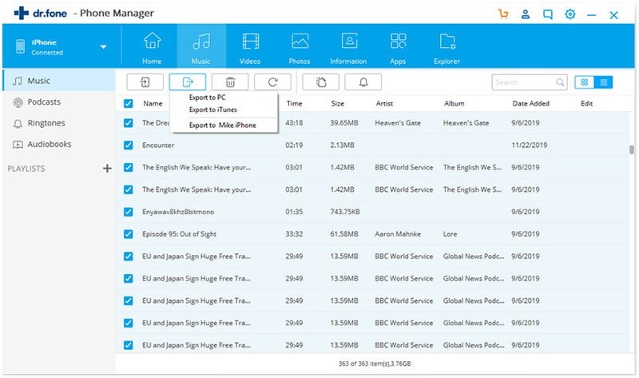Uncheck the Encounter track checkbox
Viewport: 639px width, 378px height.
coord(129,145)
